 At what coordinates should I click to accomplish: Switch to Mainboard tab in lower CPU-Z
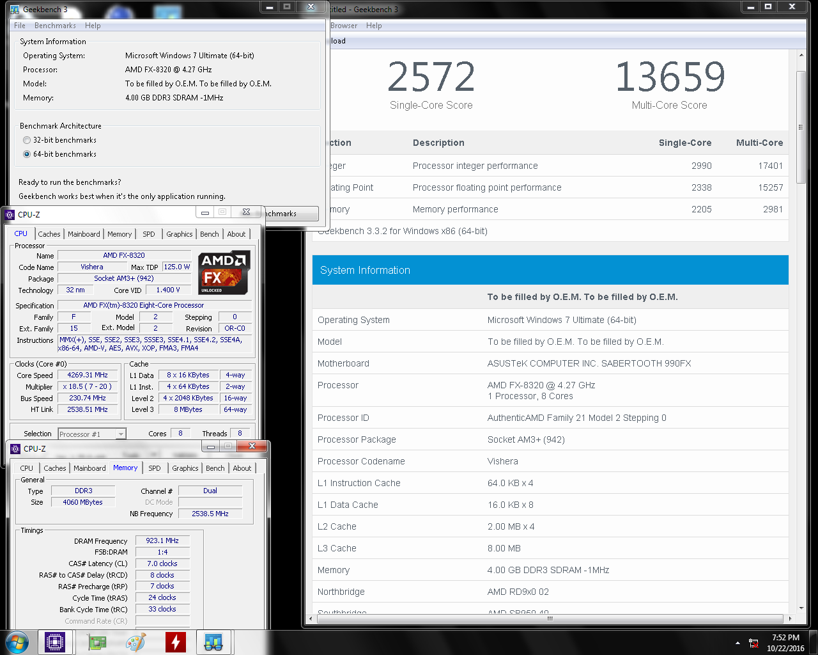tap(89, 468)
